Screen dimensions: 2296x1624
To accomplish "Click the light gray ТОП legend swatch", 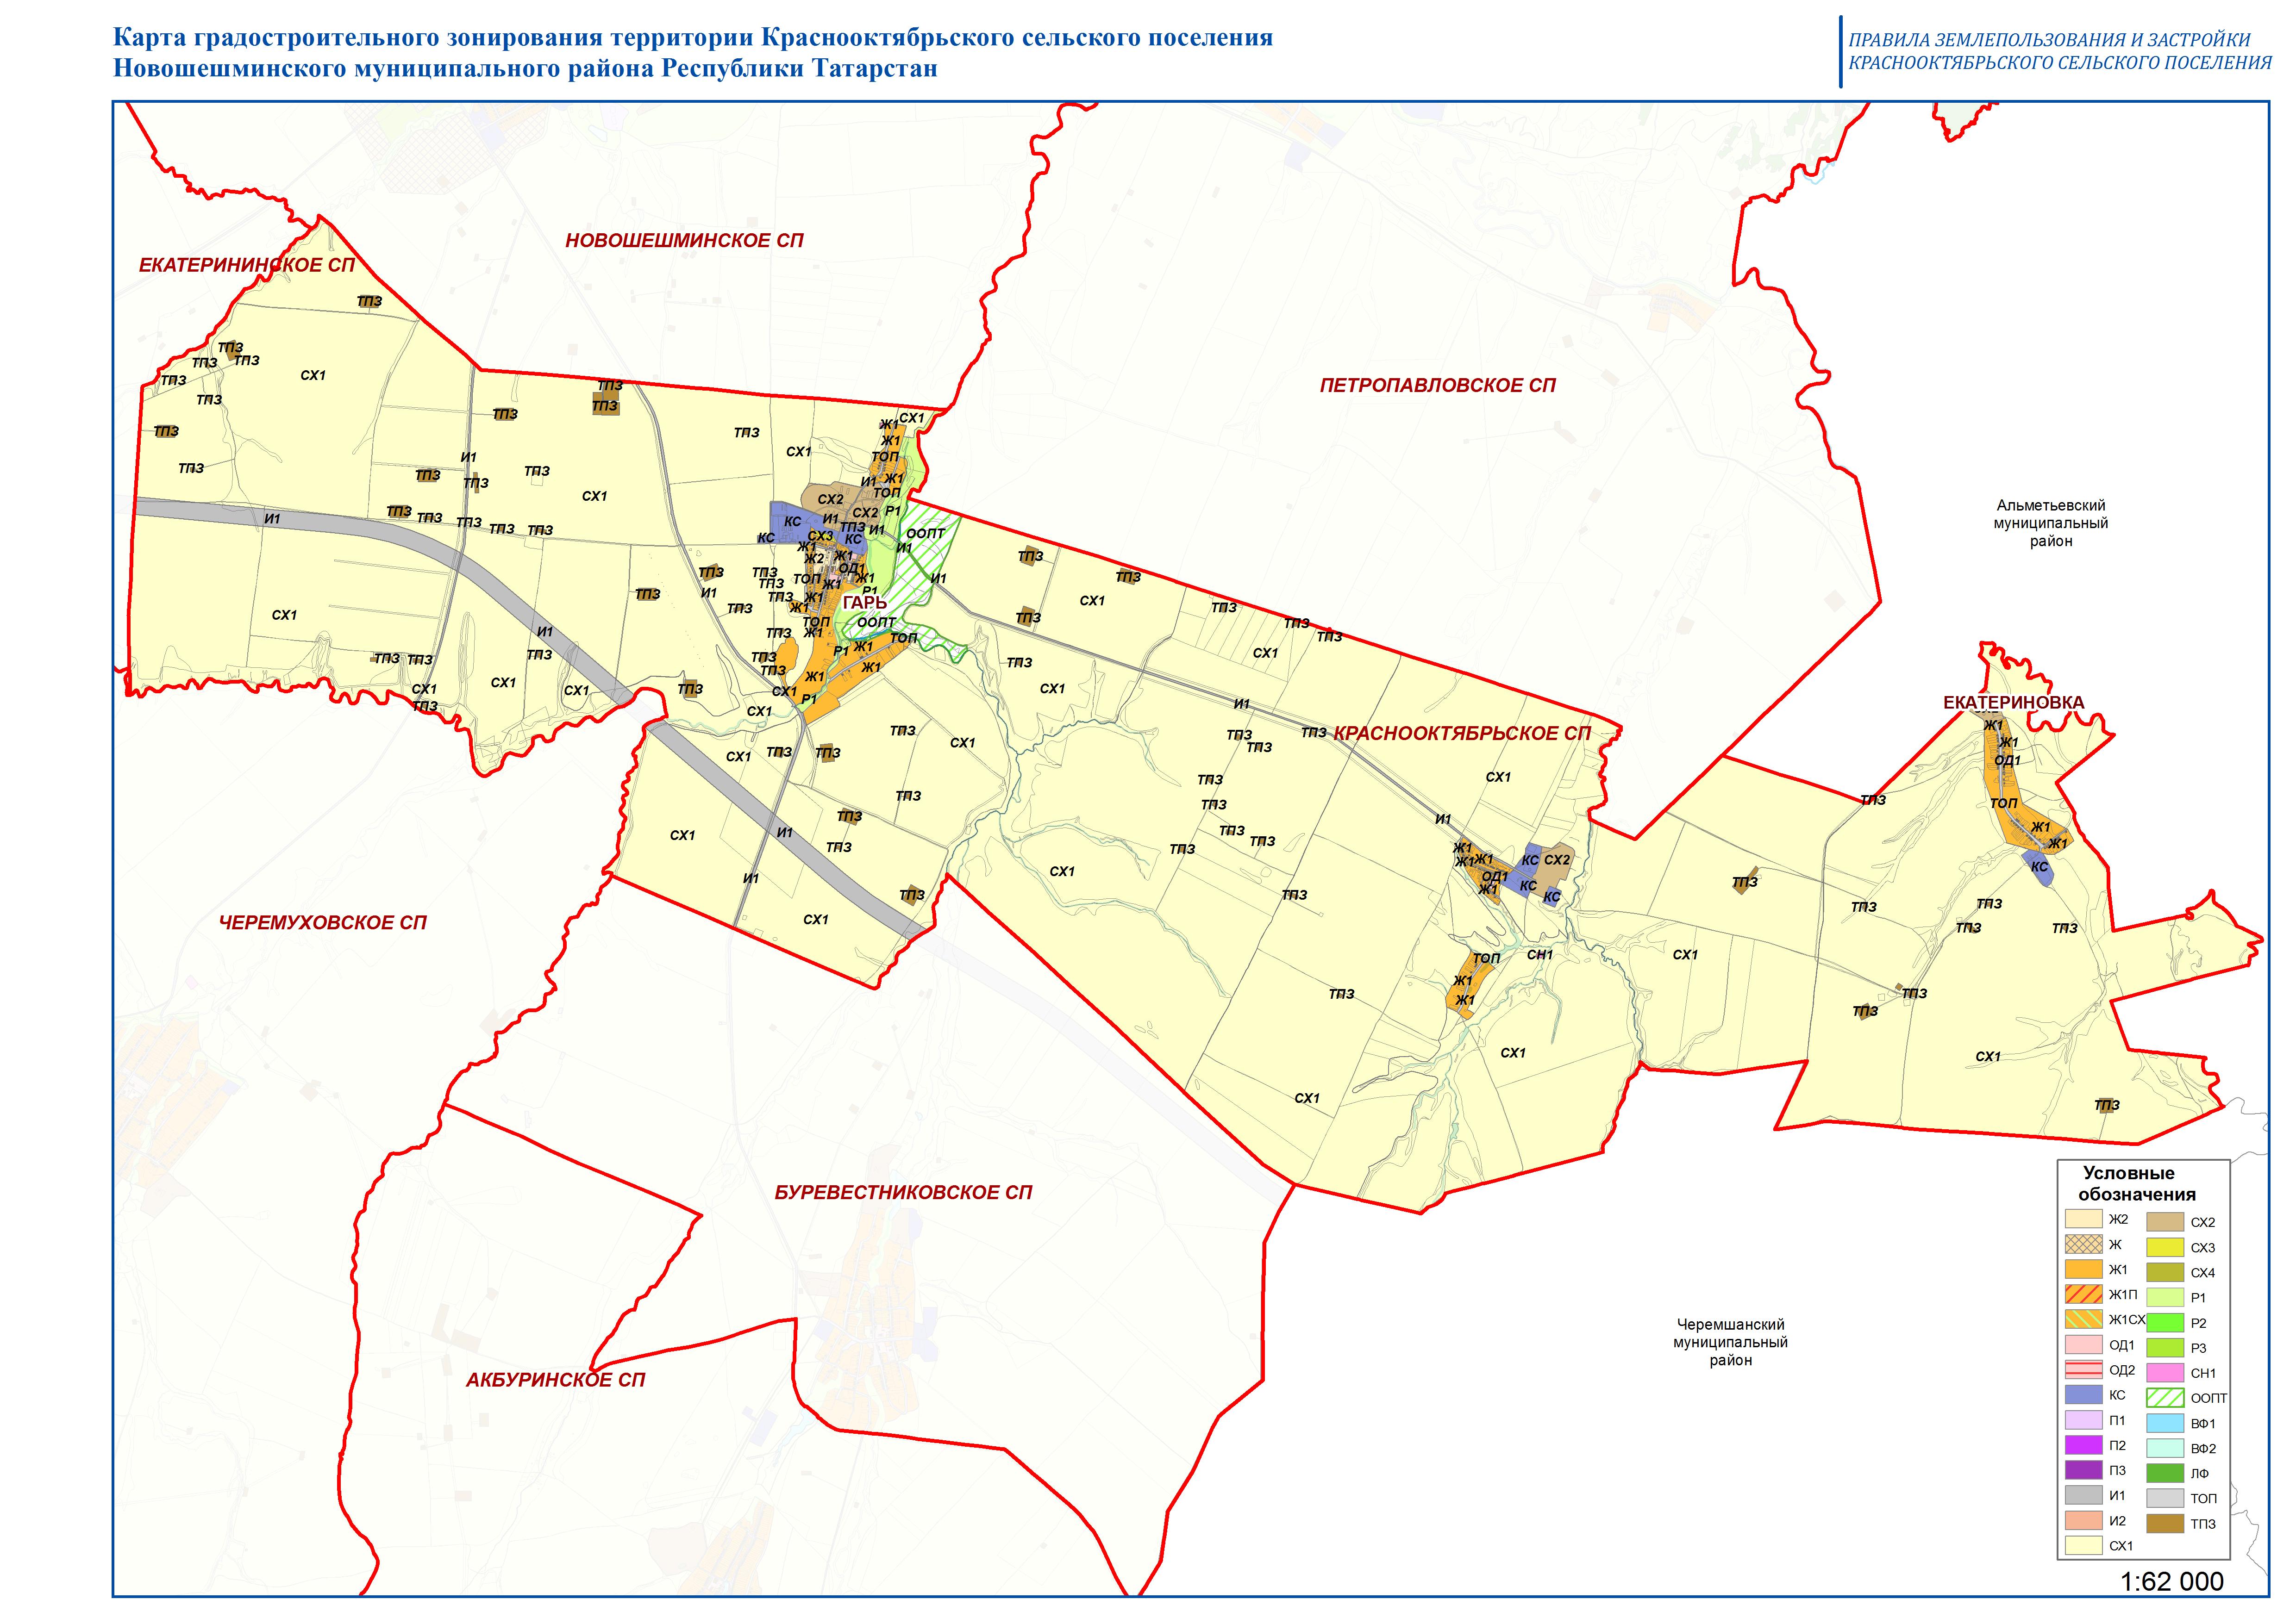I will point(2165,1498).
